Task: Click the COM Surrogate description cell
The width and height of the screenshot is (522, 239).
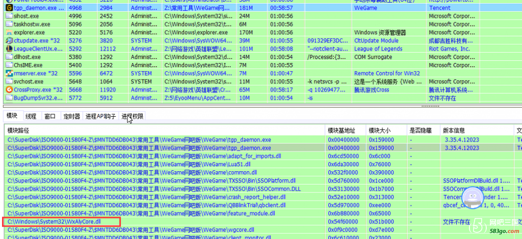Action: 373,57
